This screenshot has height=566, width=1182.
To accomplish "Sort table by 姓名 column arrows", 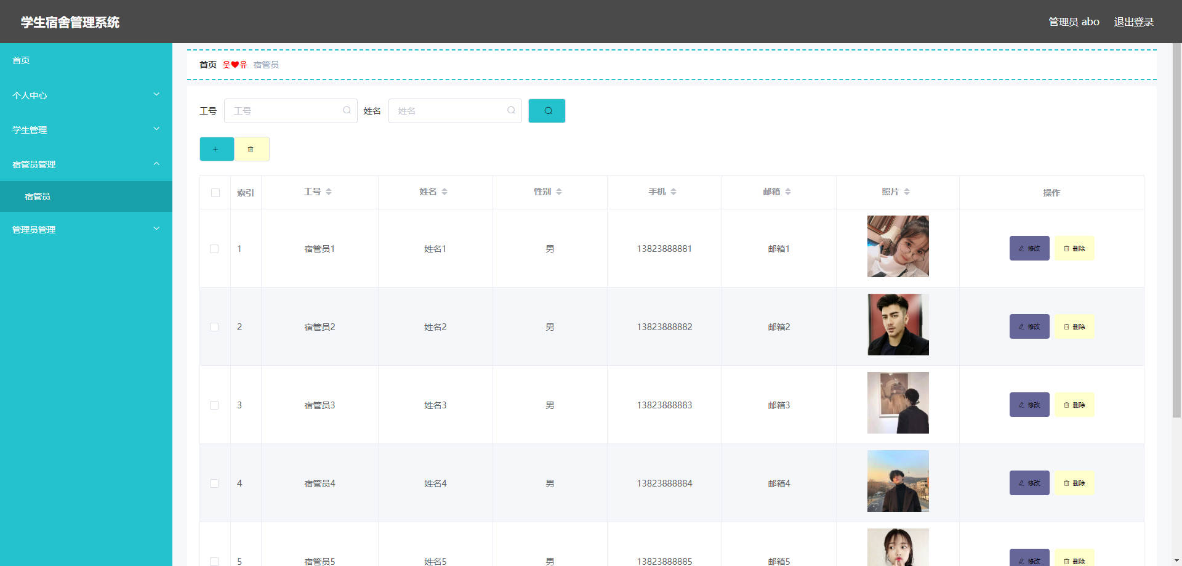I will click(444, 192).
